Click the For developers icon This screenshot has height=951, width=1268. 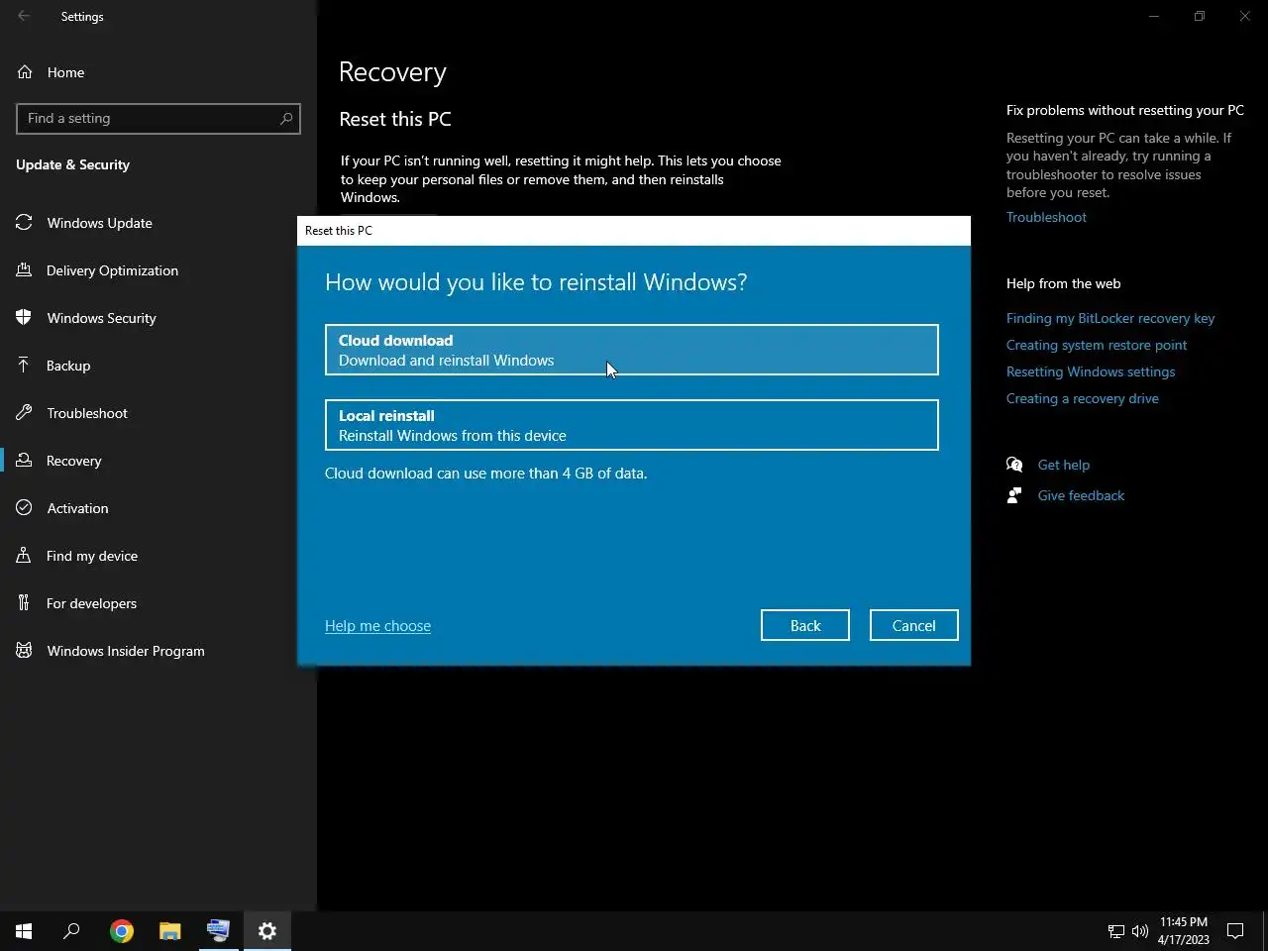tap(24, 603)
